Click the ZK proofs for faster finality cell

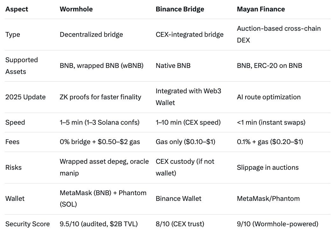tap(101, 97)
